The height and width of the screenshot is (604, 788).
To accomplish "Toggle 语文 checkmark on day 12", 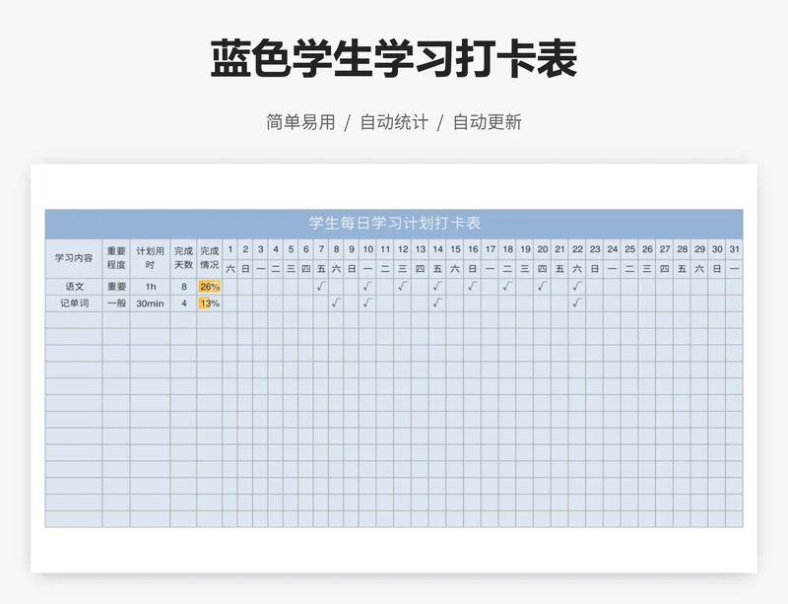I will pyautogui.click(x=403, y=287).
